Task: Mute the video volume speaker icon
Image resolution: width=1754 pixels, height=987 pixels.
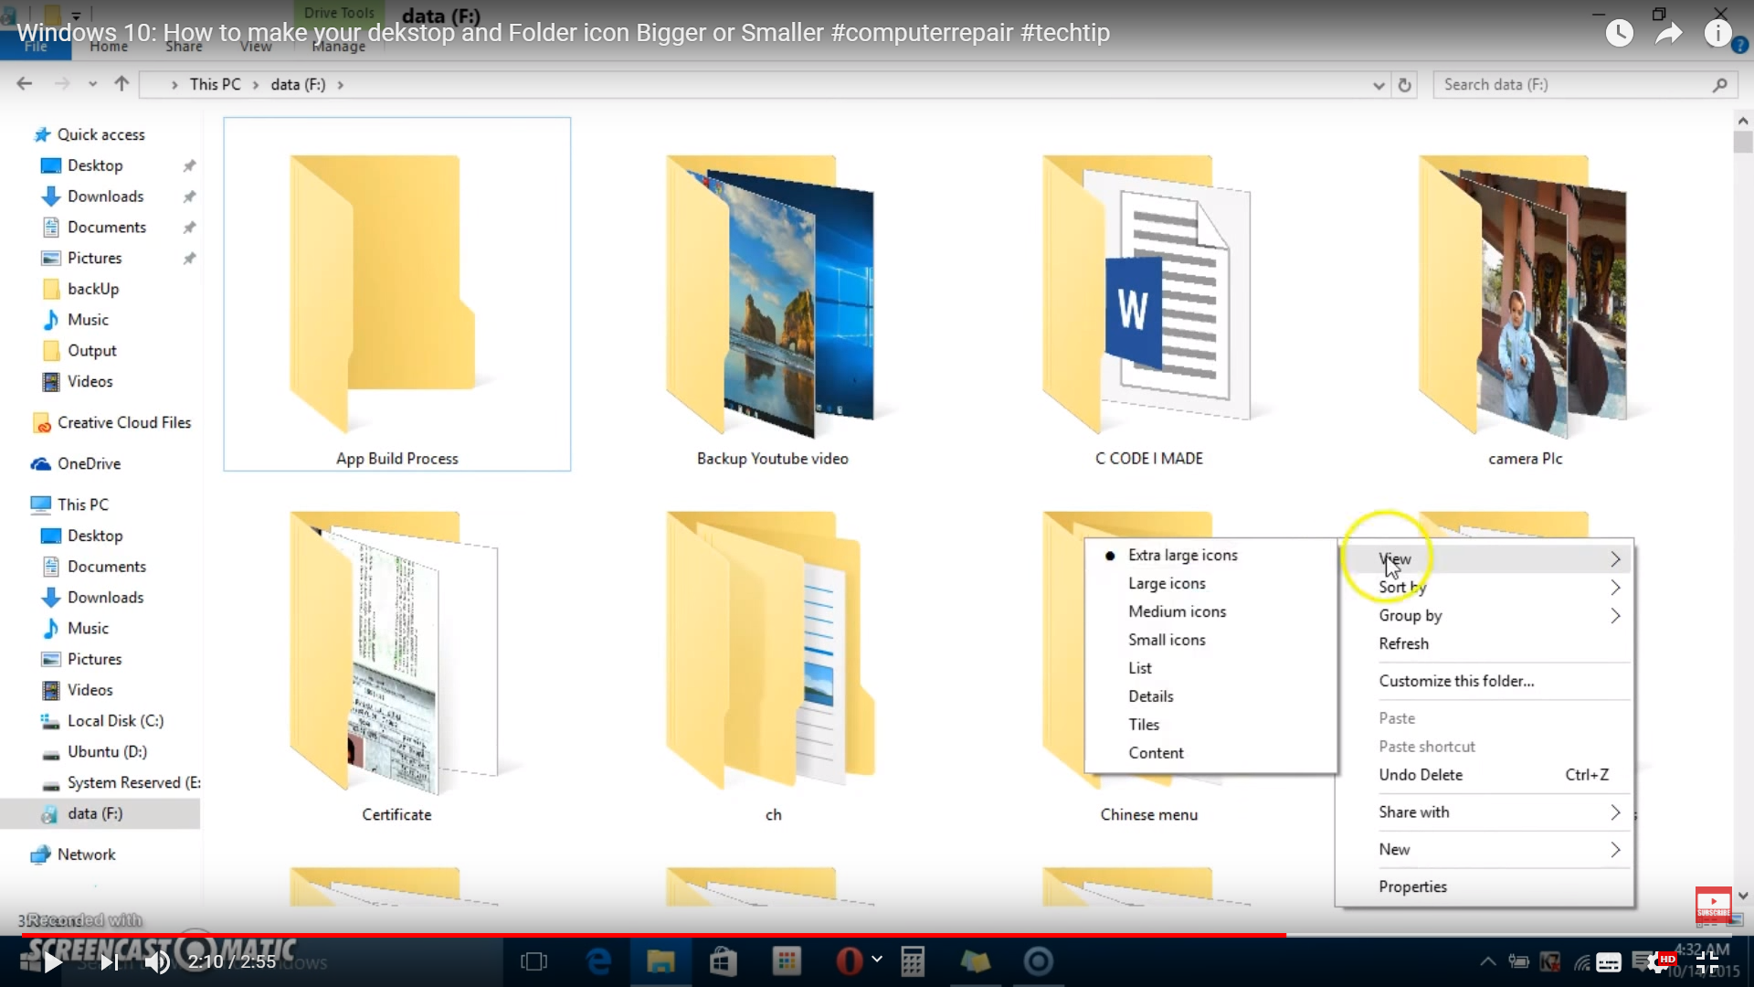Action: pos(157,962)
